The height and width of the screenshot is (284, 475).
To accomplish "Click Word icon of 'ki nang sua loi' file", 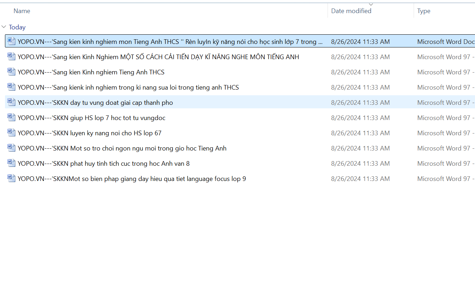I will pyautogui.click(x=11, y=87).
